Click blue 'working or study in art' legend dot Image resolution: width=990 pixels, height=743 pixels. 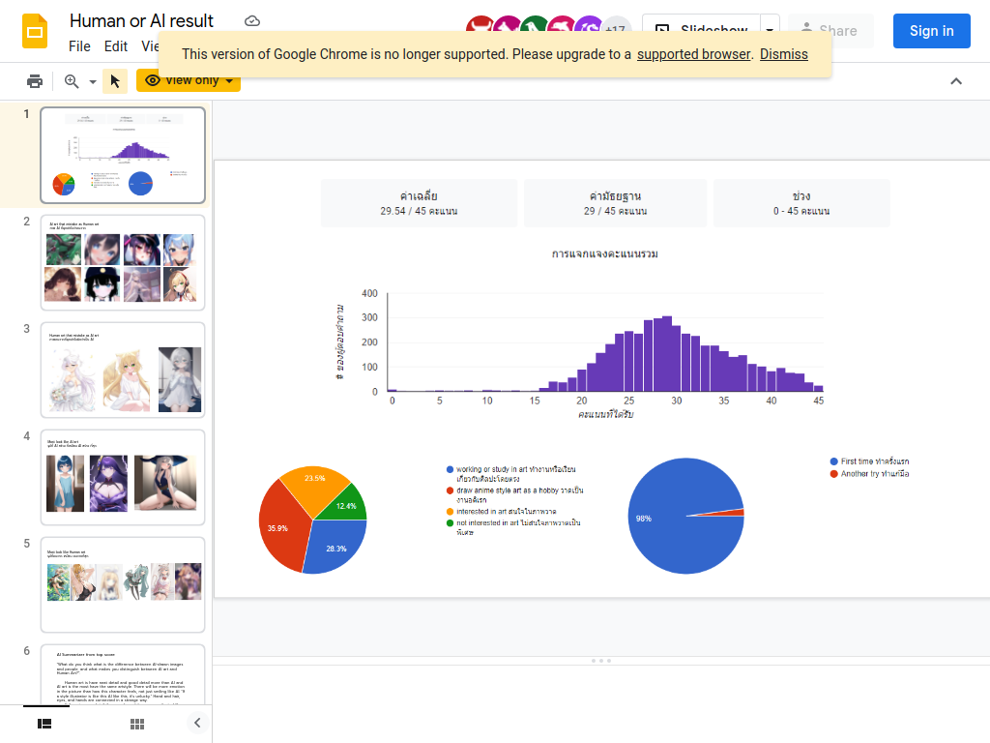coord(450,469)
